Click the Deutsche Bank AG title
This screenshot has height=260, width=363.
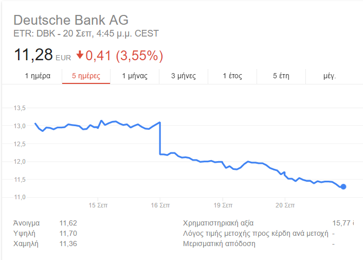click(x=71, y=20)
